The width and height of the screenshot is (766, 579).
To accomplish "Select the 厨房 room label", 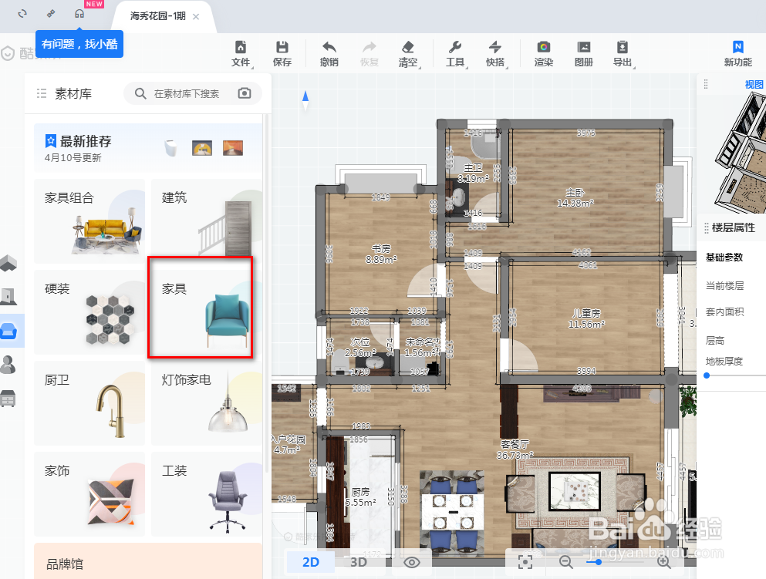I will coord(360,497).
